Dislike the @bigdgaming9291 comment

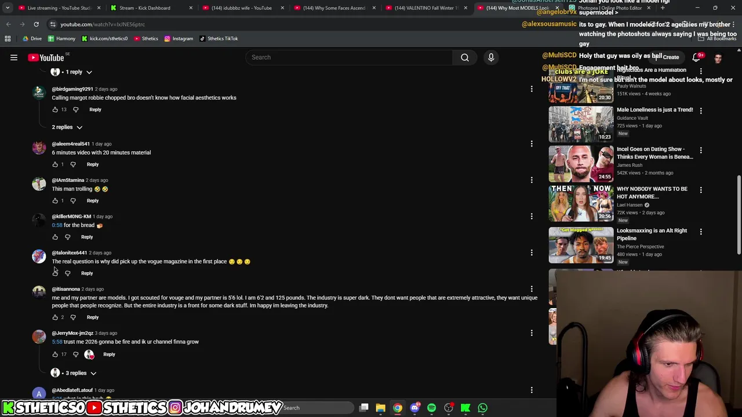point(75,109)
